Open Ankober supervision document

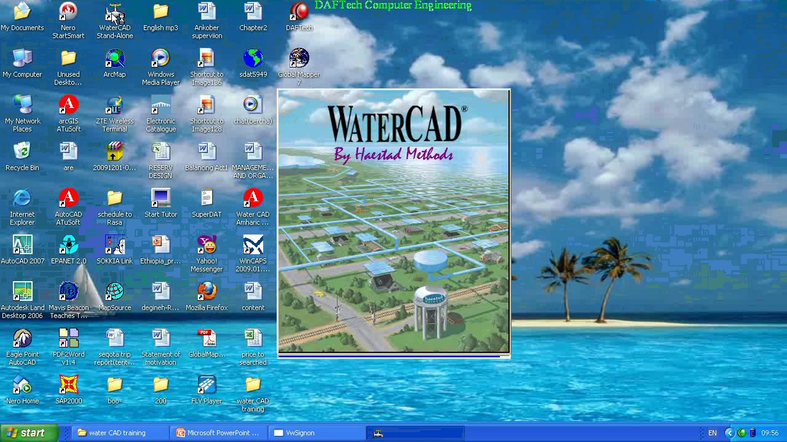click(x=207, y=12)
